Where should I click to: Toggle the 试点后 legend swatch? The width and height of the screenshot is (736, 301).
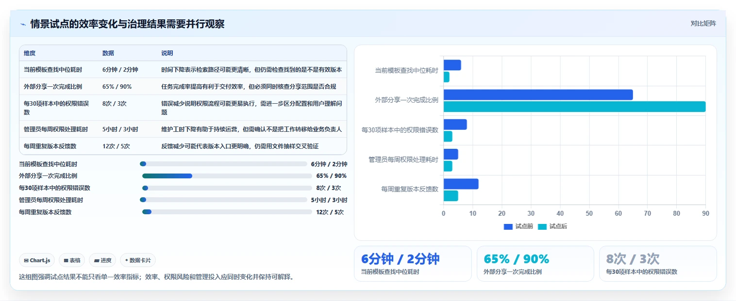542,226
